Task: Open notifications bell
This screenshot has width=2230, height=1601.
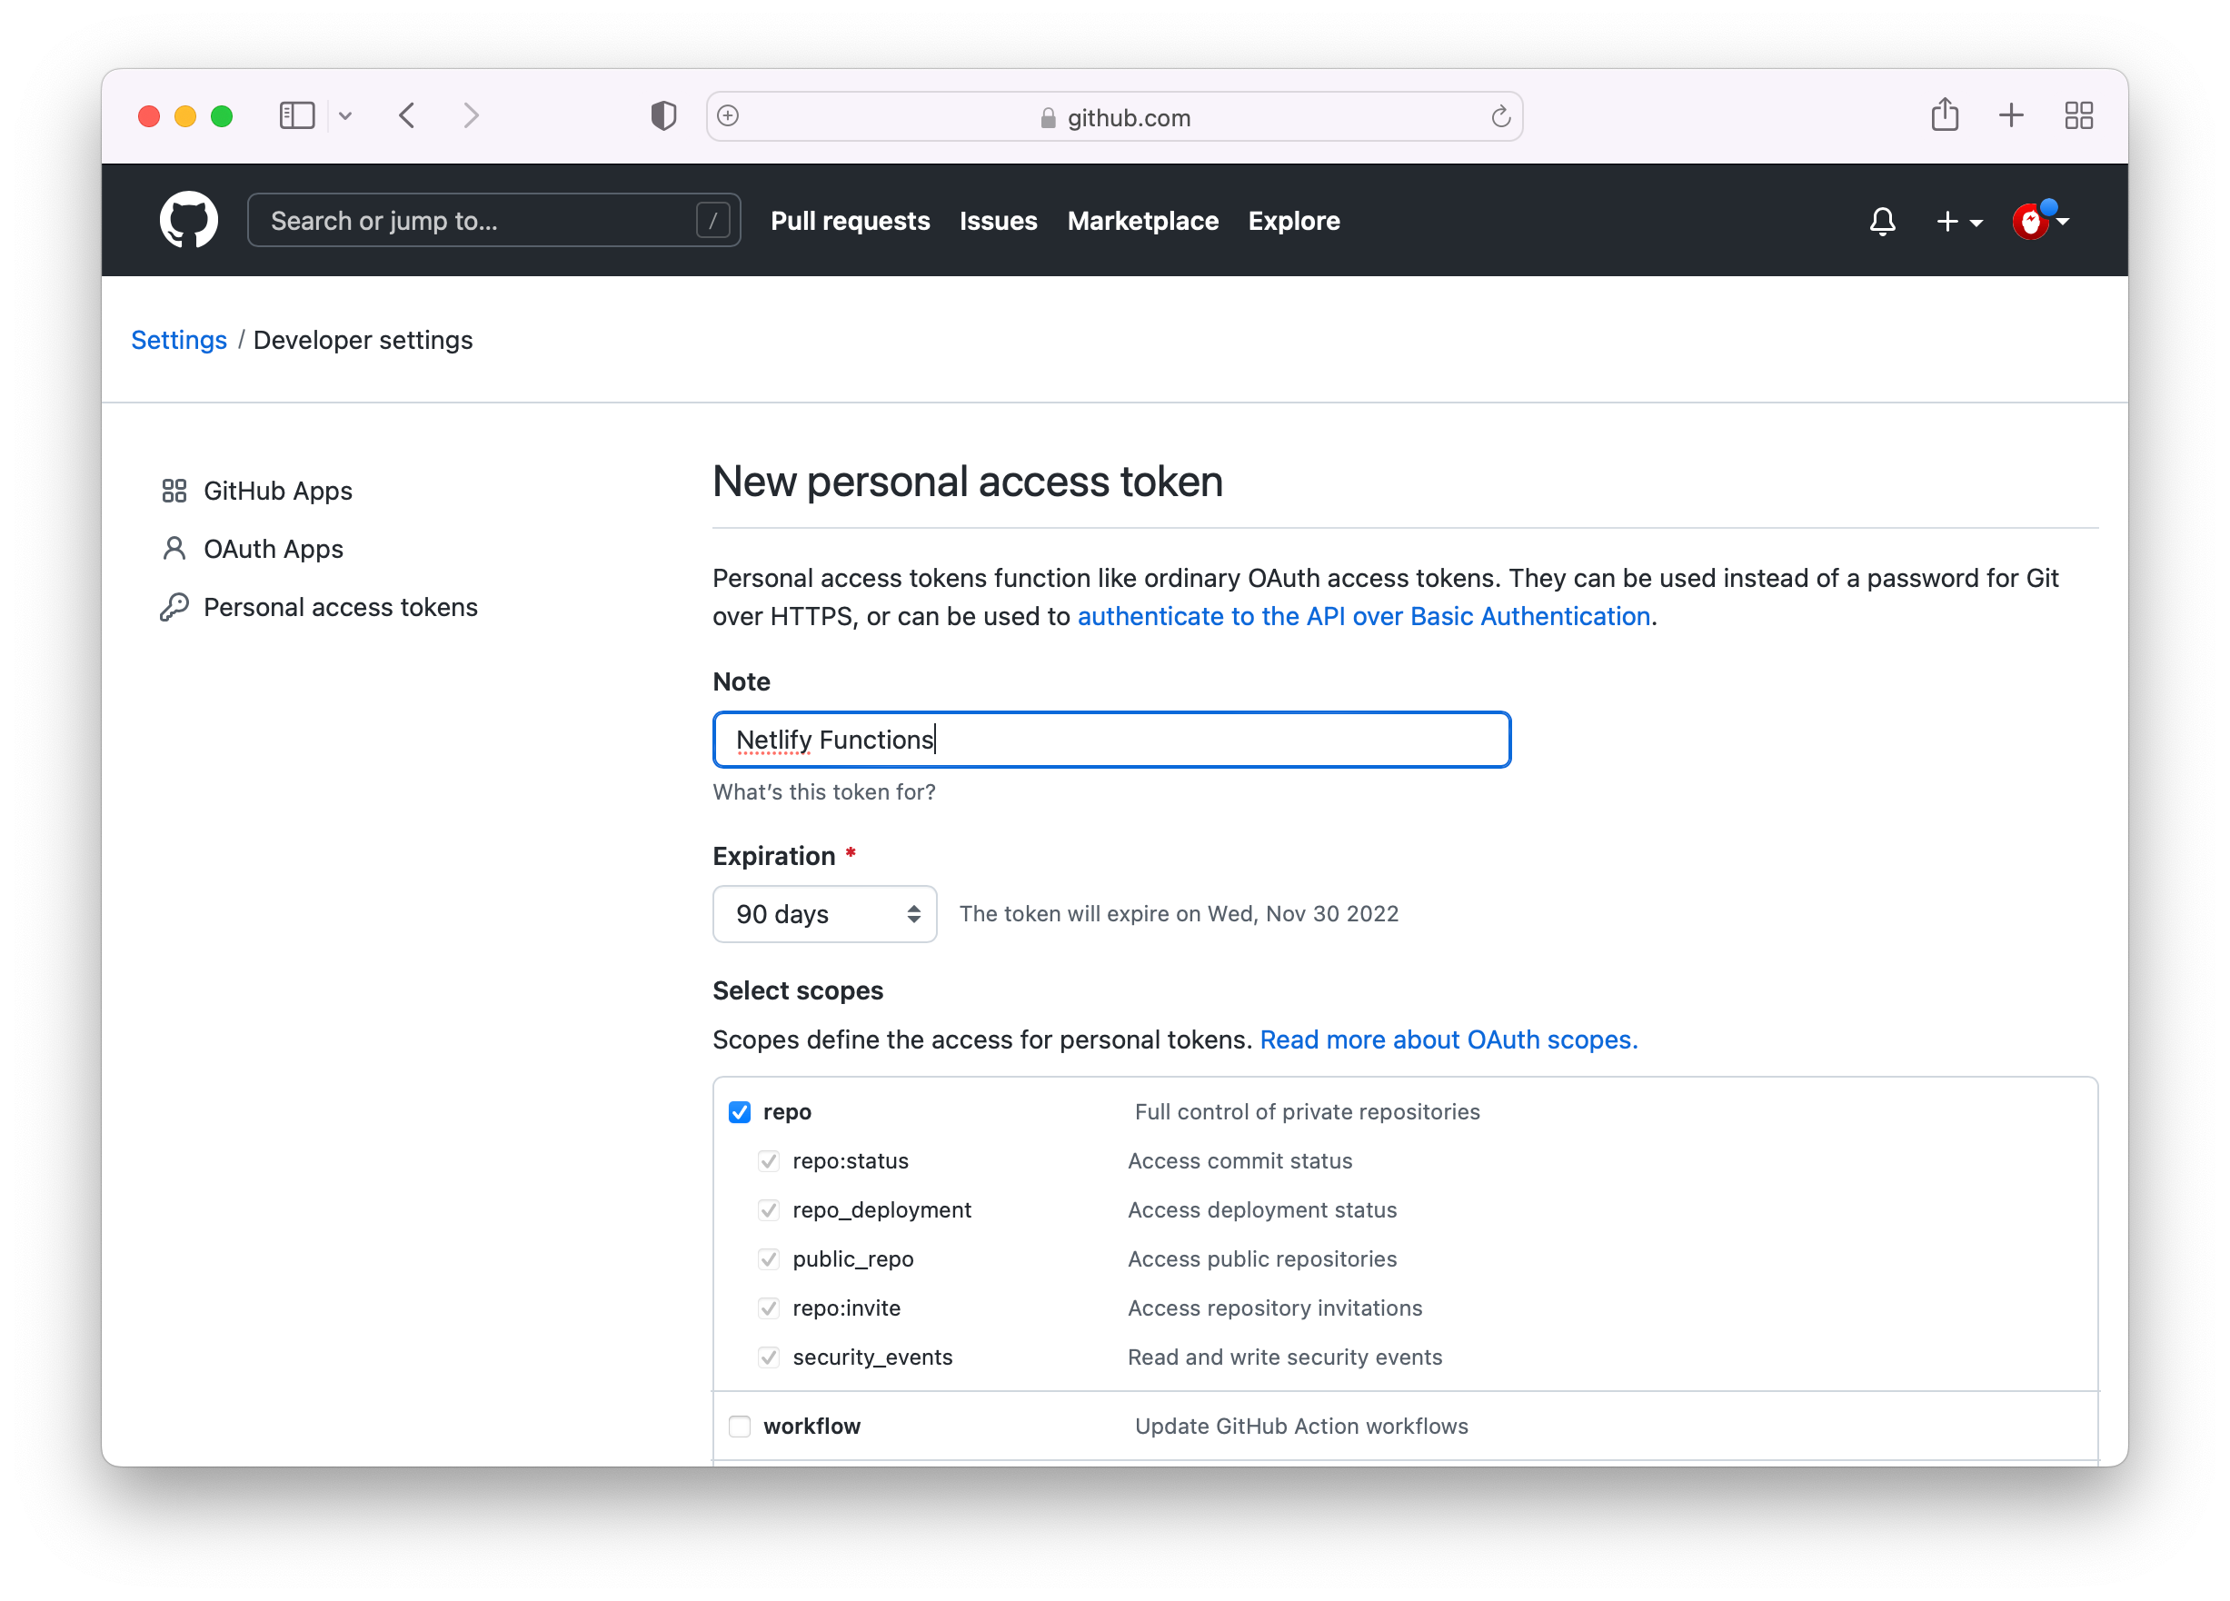Action: [x=1882, y=222]
